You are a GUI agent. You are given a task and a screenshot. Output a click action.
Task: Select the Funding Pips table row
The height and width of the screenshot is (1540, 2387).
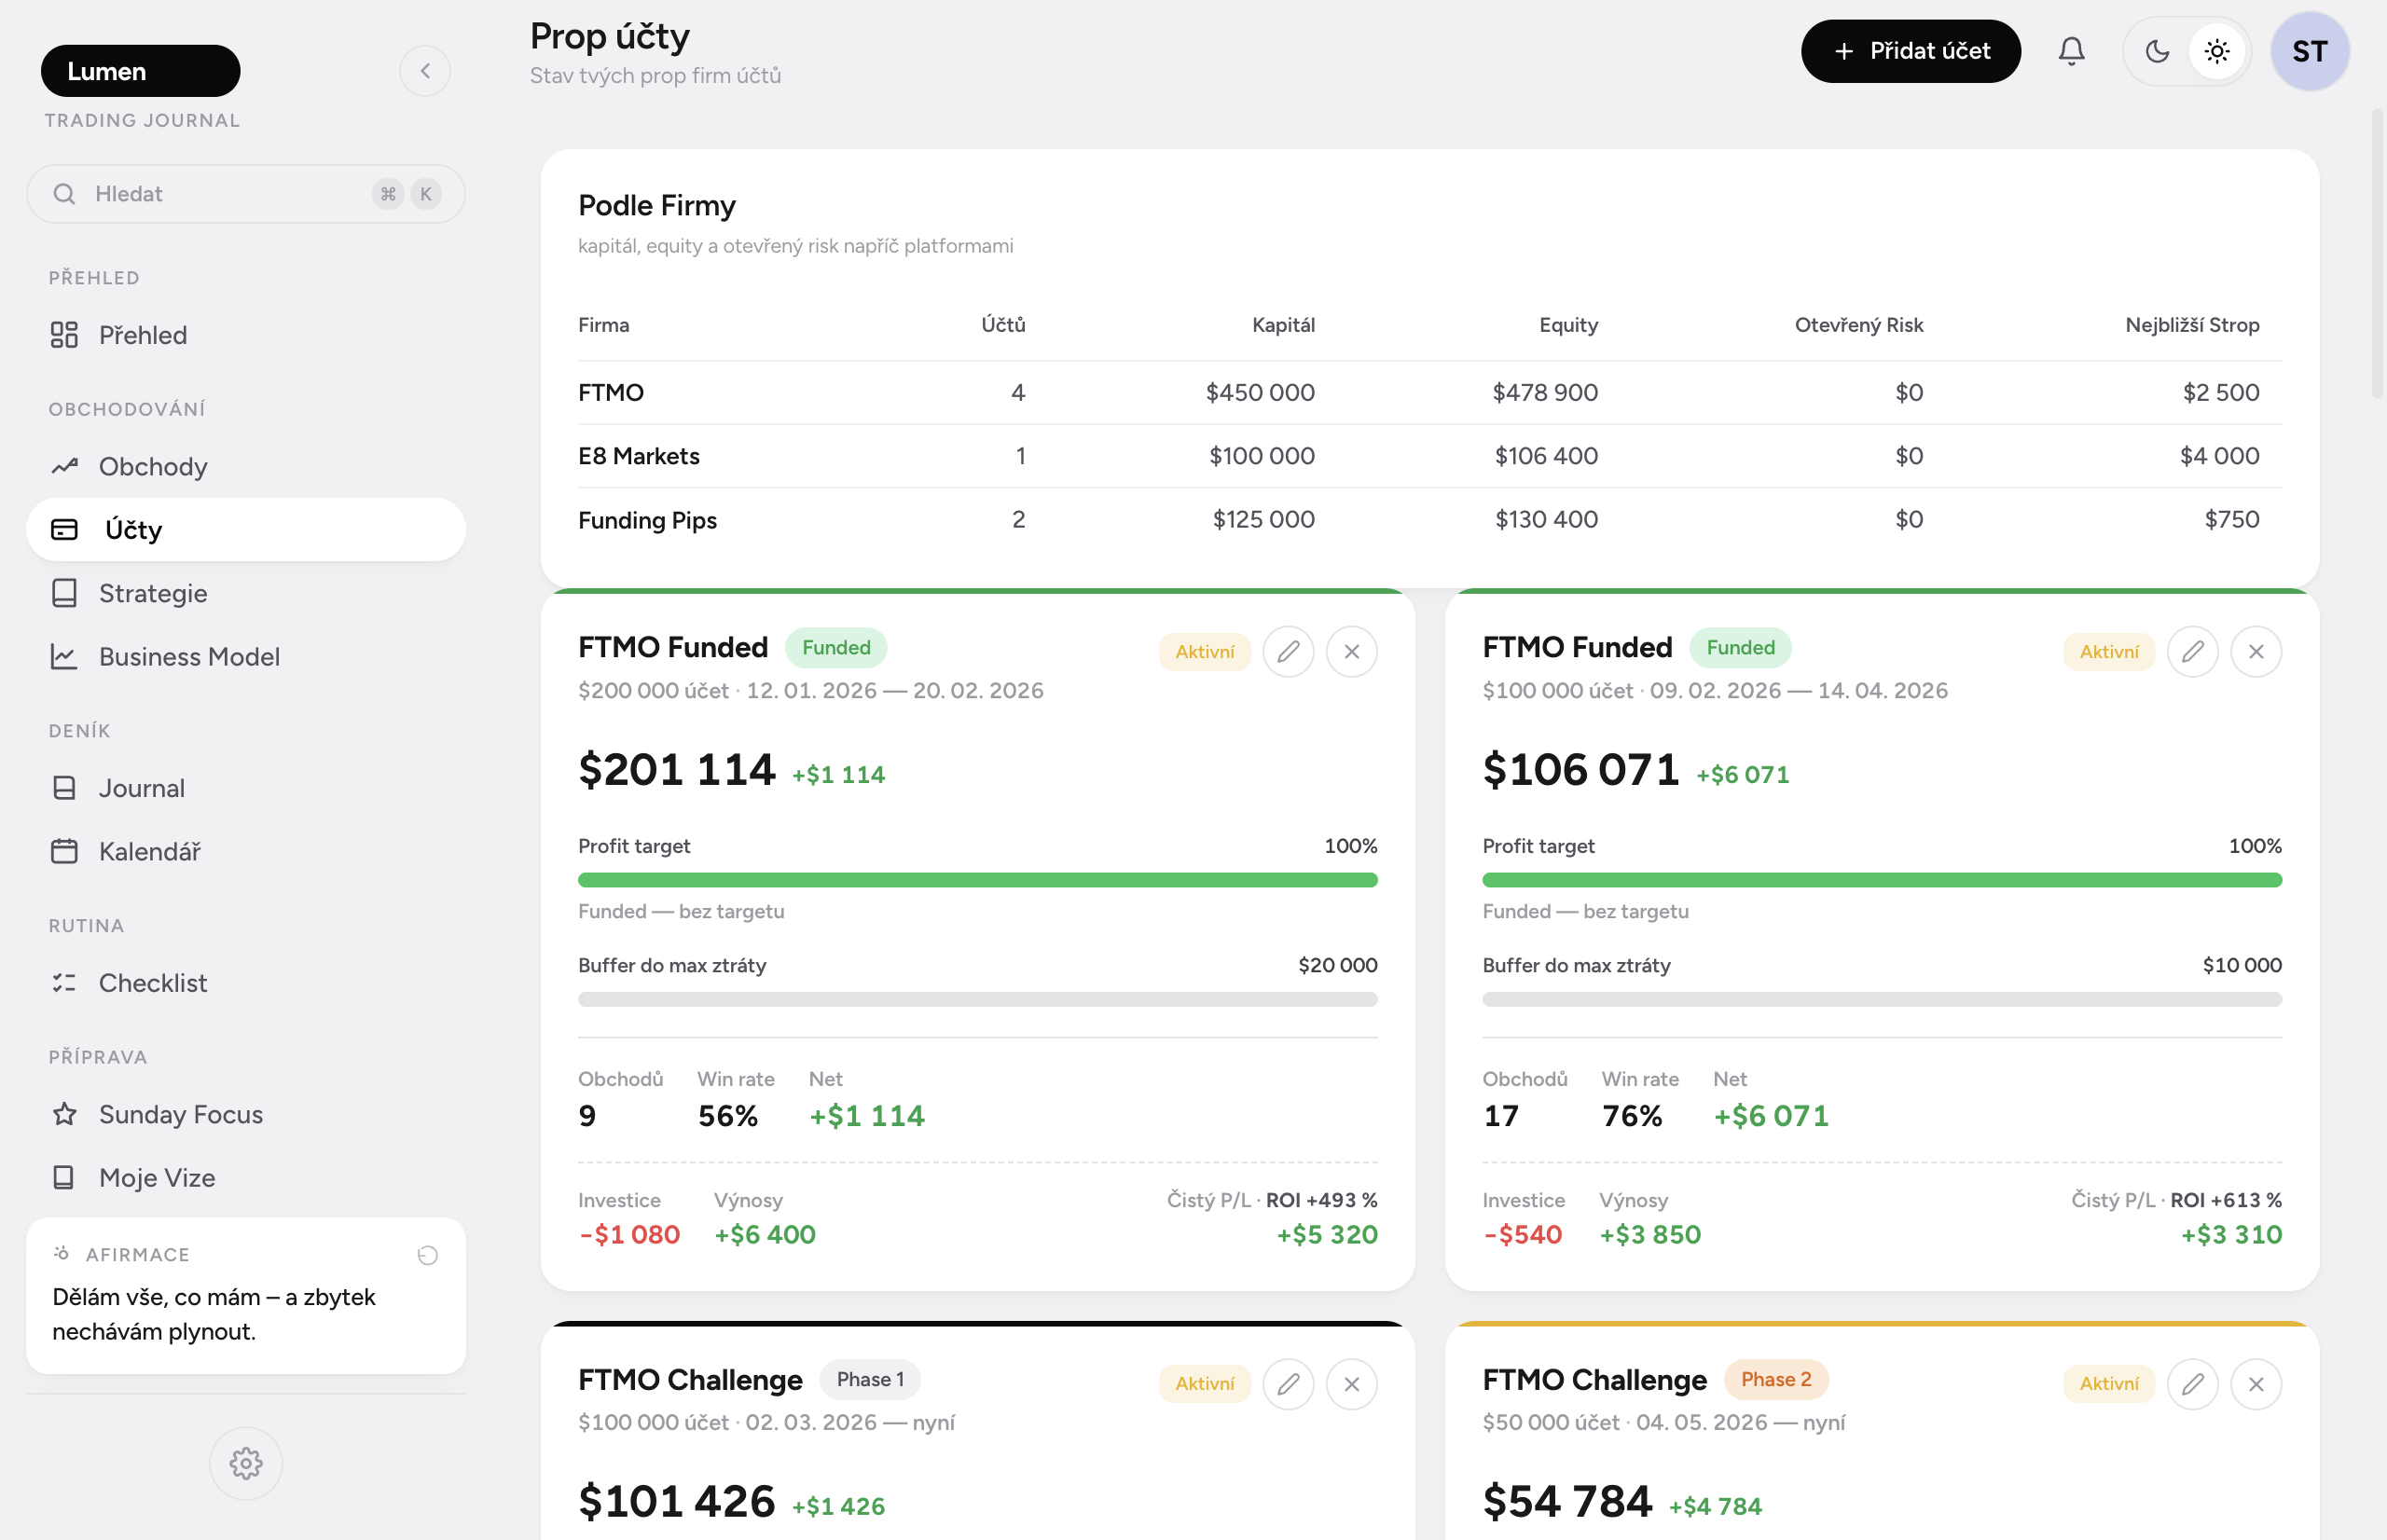click(1429, 520)
